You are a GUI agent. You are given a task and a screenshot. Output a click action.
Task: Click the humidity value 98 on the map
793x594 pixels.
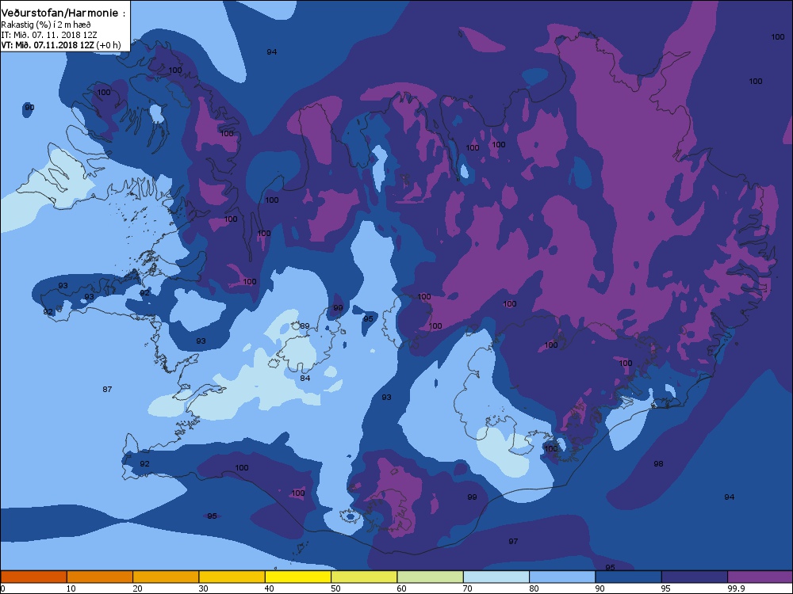point(658,463)
